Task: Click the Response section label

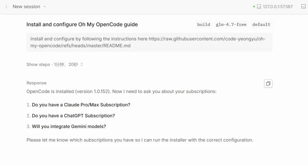Action: pos(37,83)
